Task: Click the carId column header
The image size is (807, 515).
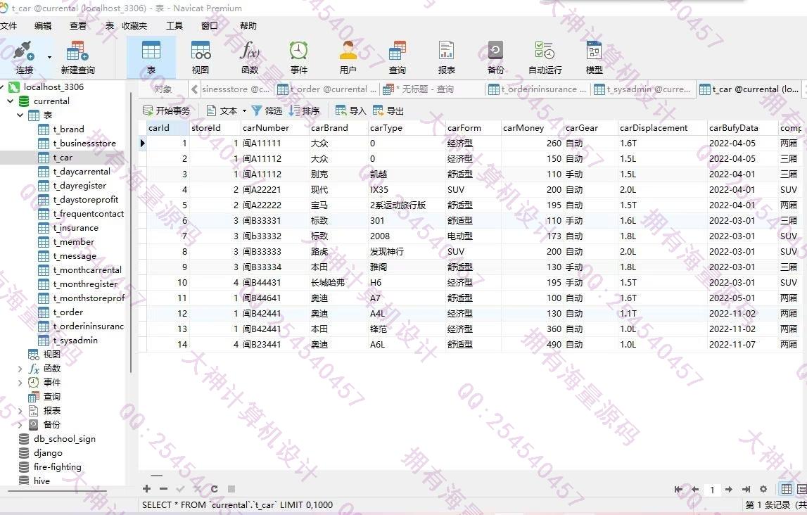Action: (x=167, y=127)
